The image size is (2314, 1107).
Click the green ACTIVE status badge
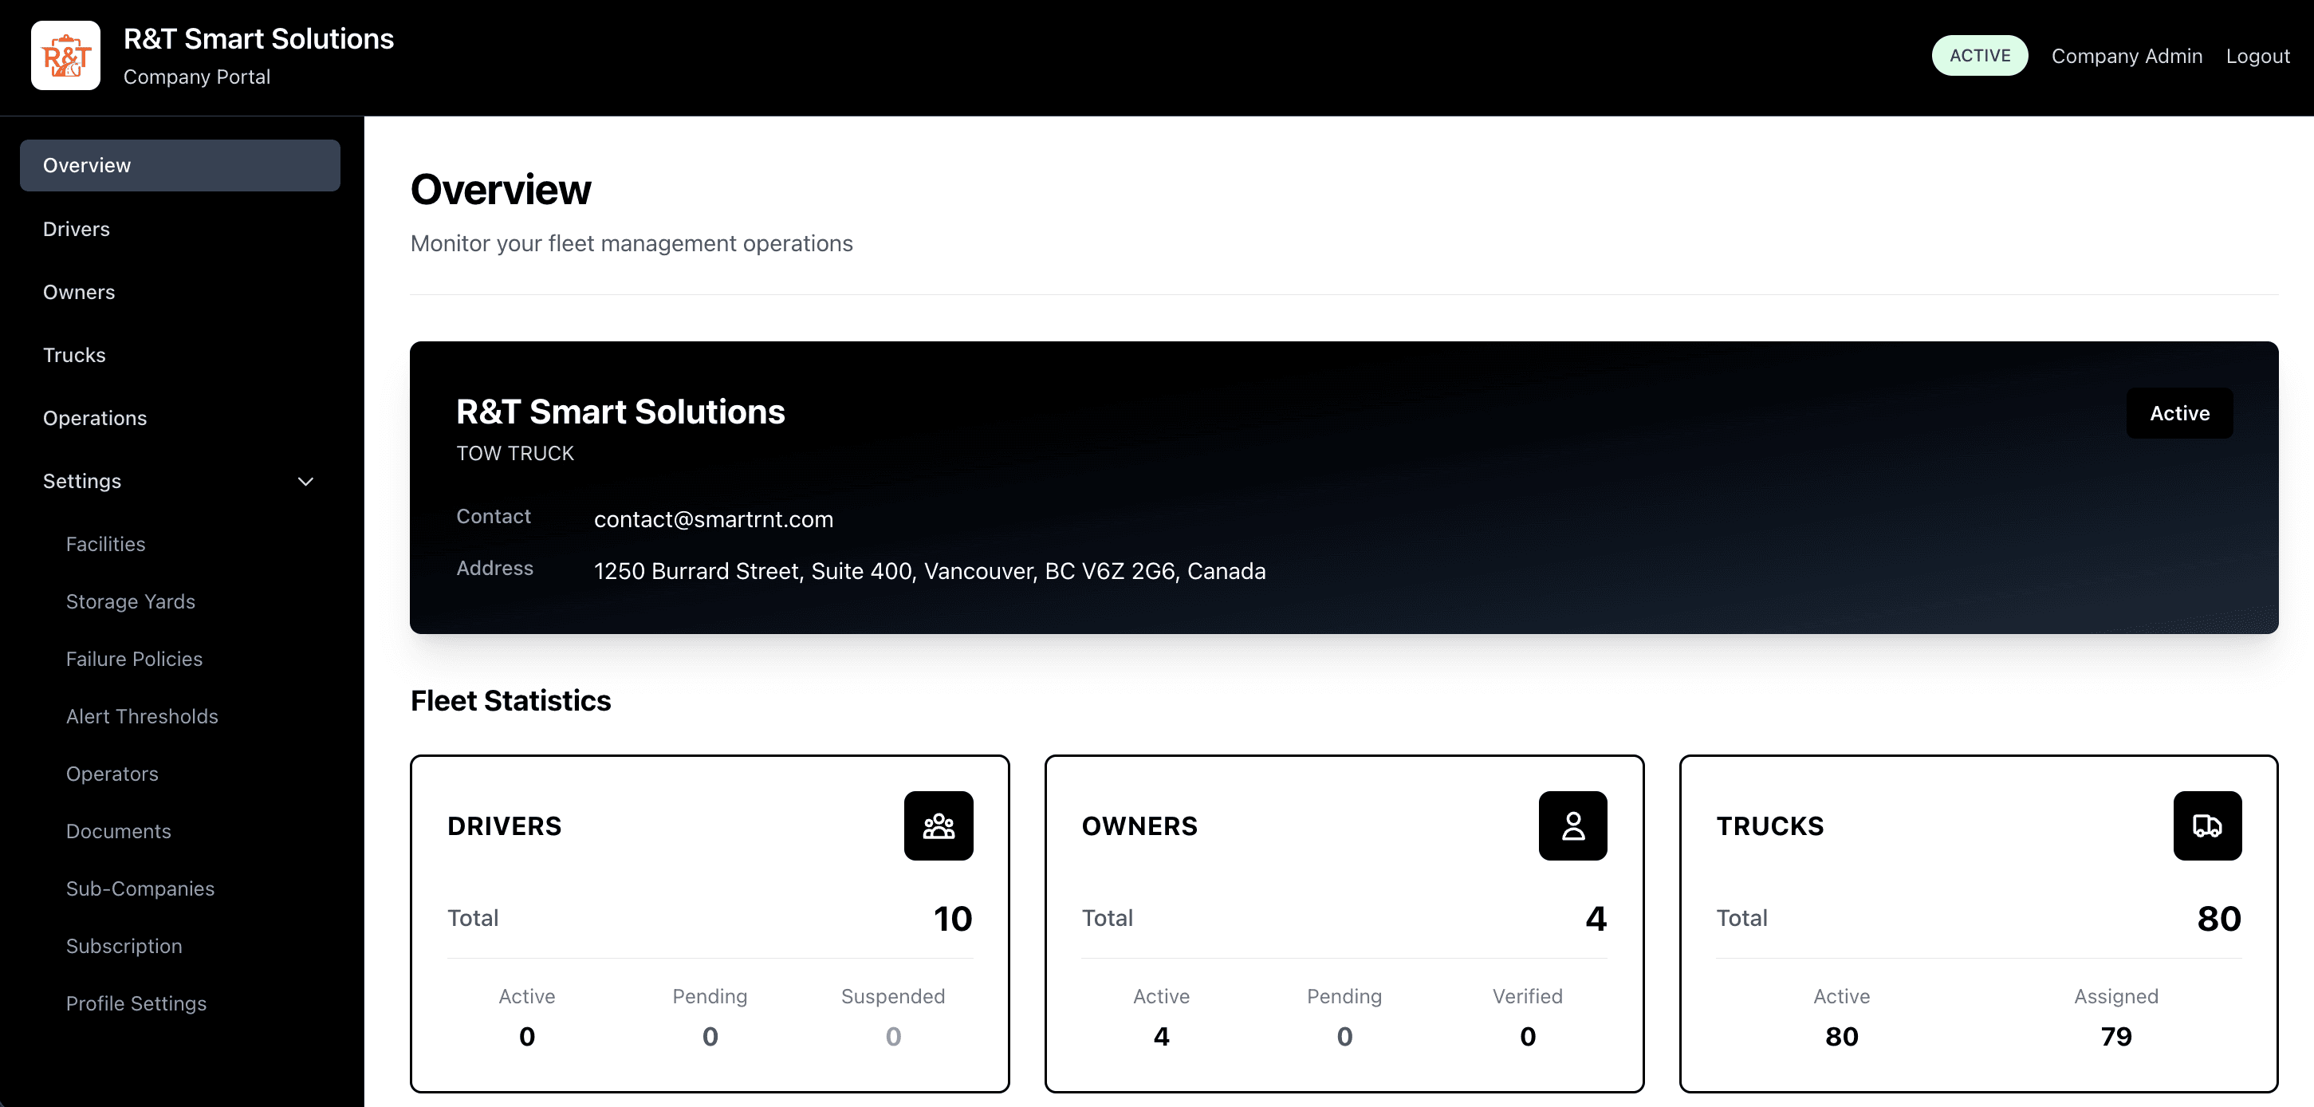1979,56
